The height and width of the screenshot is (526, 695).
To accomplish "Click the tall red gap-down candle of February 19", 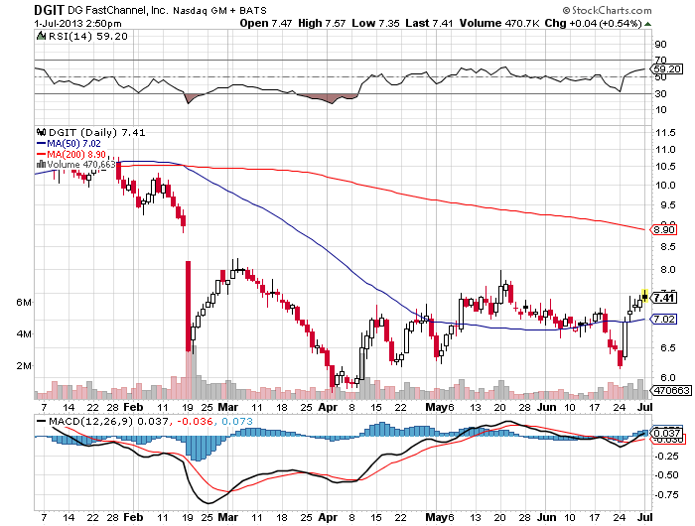I will tap(188, 307).
